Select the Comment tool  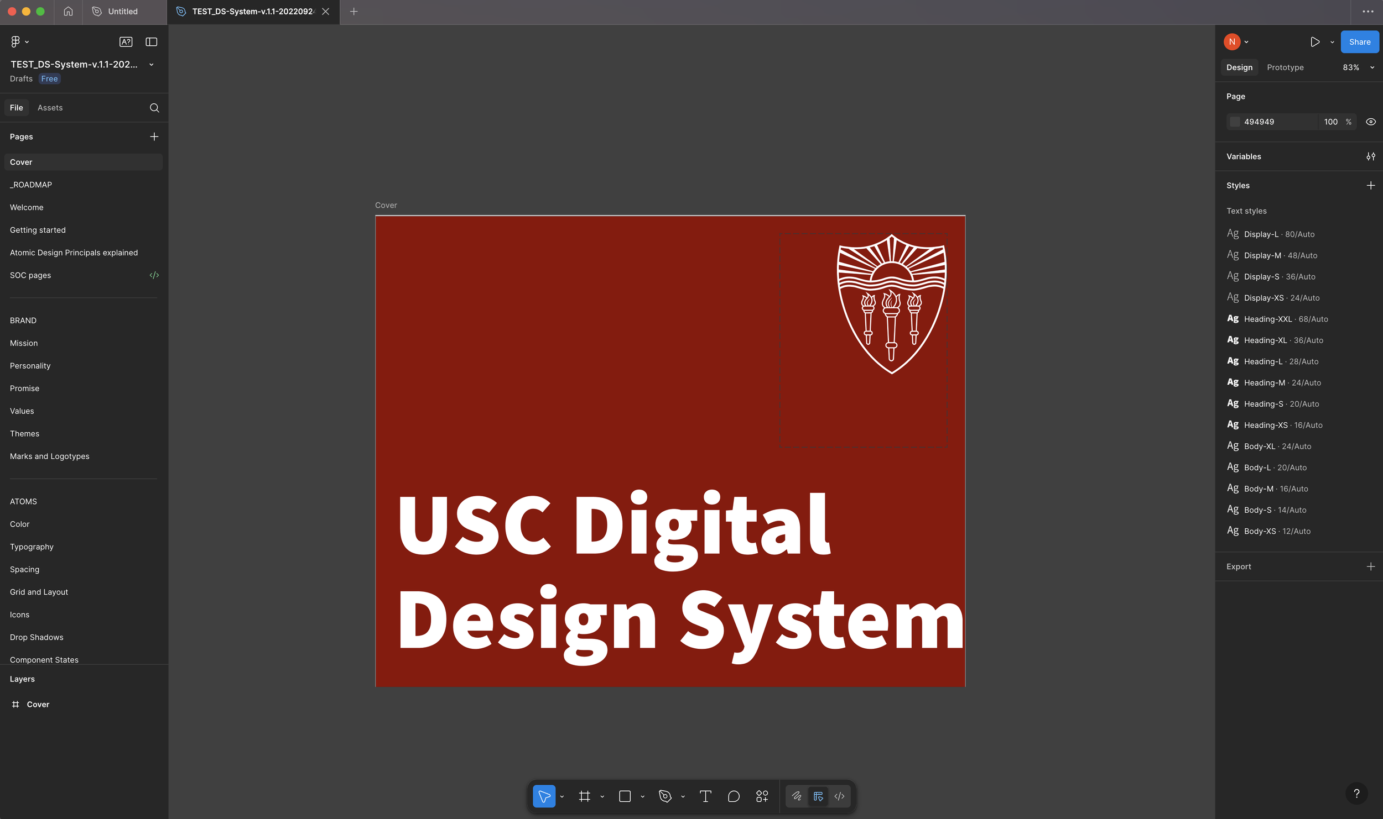point(734,796)
